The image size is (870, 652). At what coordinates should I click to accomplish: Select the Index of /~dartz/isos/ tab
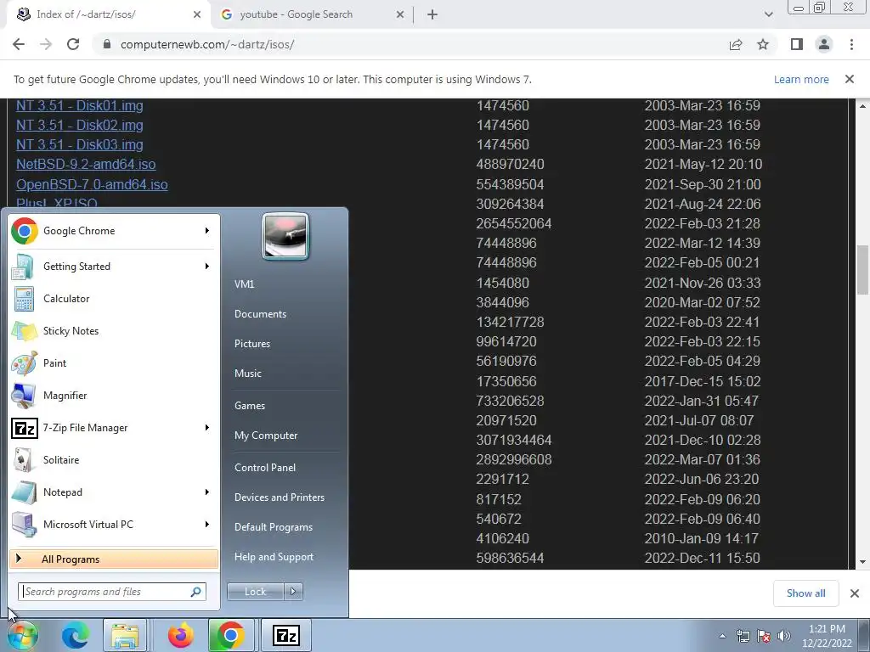105,14
